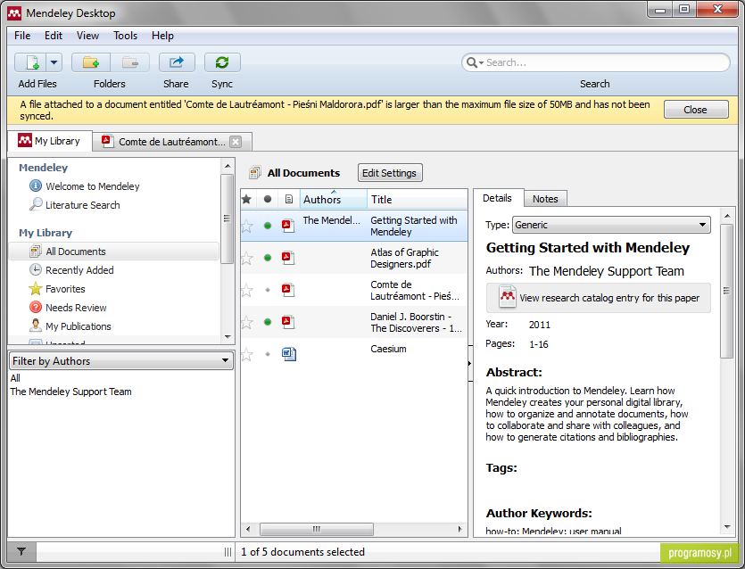Image resolution: width=745 pixels, height=569 pixels.
Task: Open PDF icon of Getting Started with Mendeley
Action: [x=288, y=226]
